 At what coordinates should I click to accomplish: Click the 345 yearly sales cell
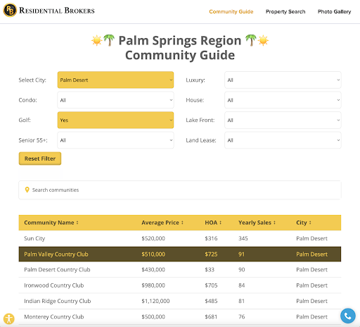tap(243, 238)
